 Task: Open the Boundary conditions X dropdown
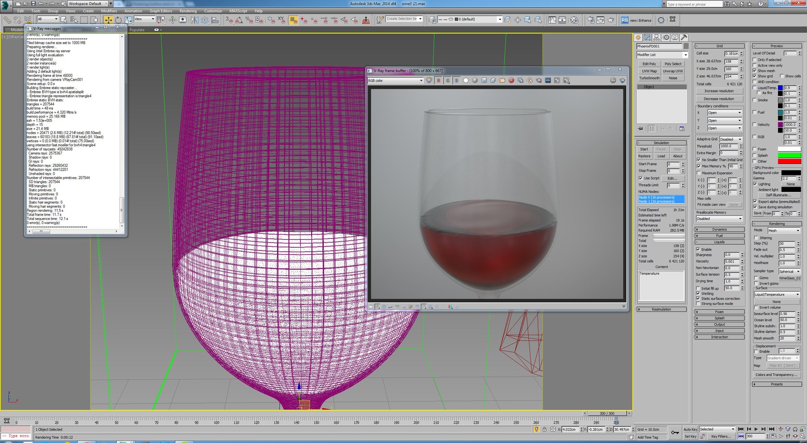click(724, 112)
